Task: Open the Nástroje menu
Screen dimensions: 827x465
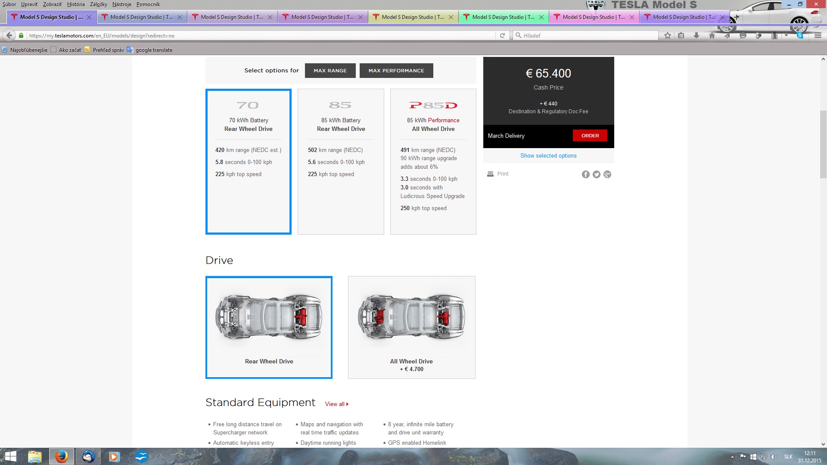Action: coord(122,4)
